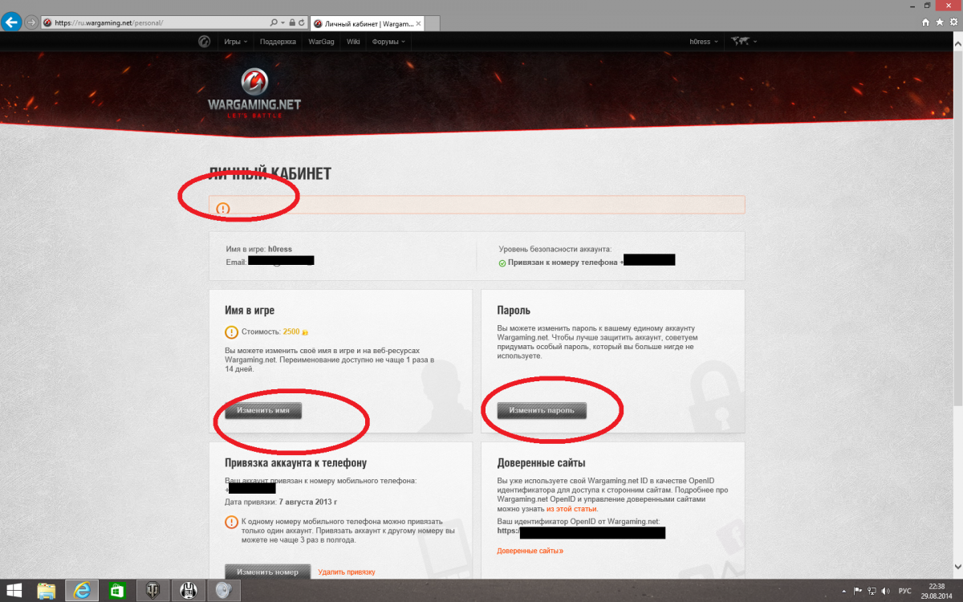
Task: Click the Доверенные сайты section heading
Action: pos(541,462)
